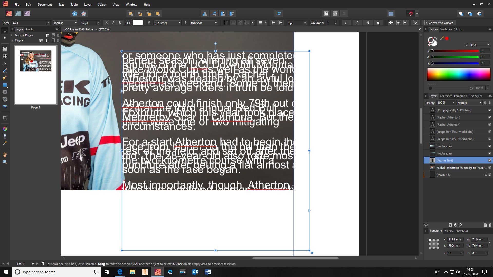This screenshot has width=493, height=277.
Task: Select the Page 1 thumbnail
Action: tap(35, 74)
